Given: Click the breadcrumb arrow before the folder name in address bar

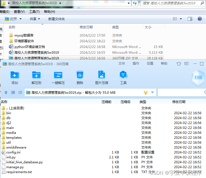Looking at the screenshot, I should pyautogui.click(x=9, y=3).
